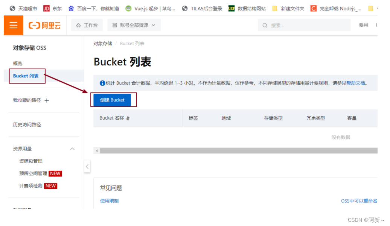This screenshot has width=390, height=226.
Task: Click the Aliyun logo
Action: (x=45, y=25)
